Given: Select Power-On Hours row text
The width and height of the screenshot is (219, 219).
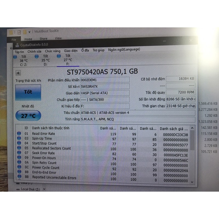Looking at the screenshot, I should (x=44, y=158).
